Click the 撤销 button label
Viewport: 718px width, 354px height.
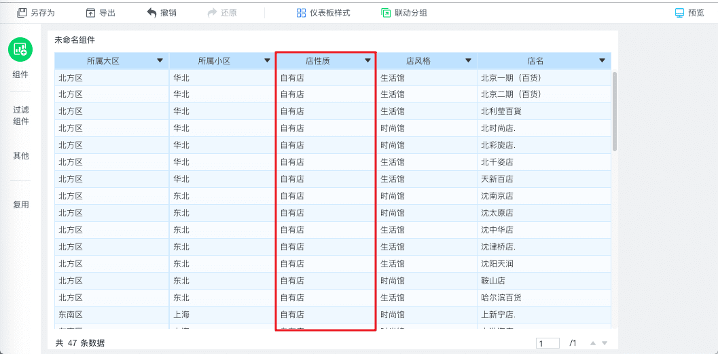coord(168,13)
